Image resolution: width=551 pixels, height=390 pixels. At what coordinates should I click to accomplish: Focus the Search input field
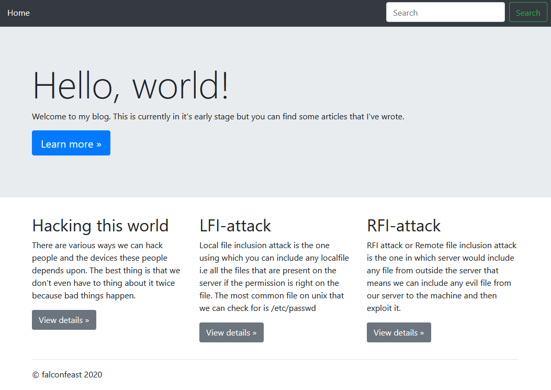(x=445, y=13)
